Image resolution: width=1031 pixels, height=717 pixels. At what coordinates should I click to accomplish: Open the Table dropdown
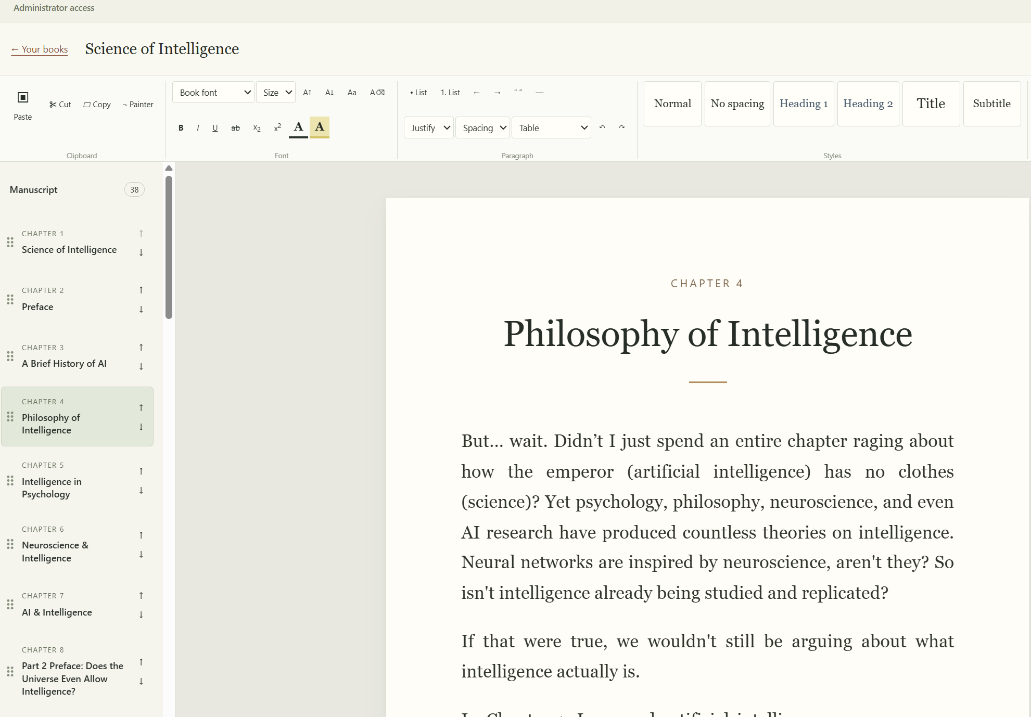pos(551,128)
